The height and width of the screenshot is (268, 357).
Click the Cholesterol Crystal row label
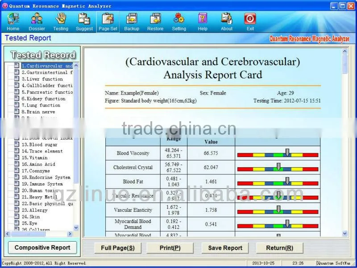pyautogui.click(x=133, y=167)
